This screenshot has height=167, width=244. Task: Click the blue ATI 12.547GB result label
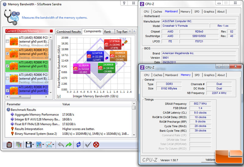95,56
